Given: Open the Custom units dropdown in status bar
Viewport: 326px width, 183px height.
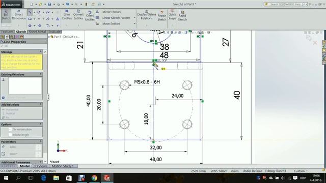Looking at the screenshot, I should pos(301,171).
